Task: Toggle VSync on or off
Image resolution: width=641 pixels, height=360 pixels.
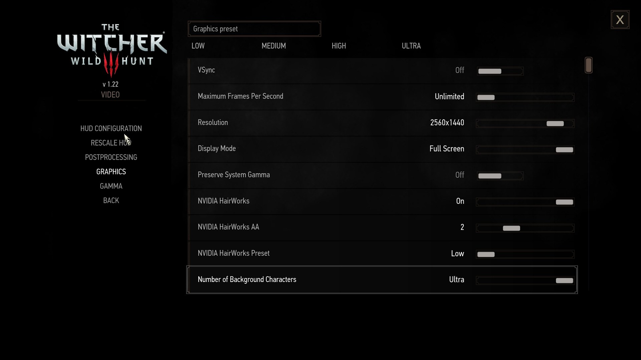Action: (x=500, y=70)
